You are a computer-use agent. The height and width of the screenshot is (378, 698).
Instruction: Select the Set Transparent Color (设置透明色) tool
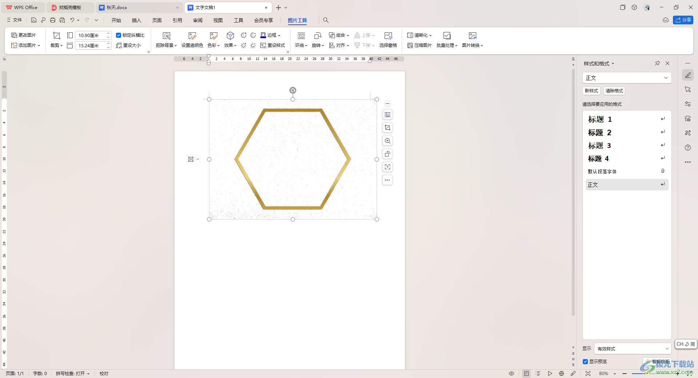192,40
